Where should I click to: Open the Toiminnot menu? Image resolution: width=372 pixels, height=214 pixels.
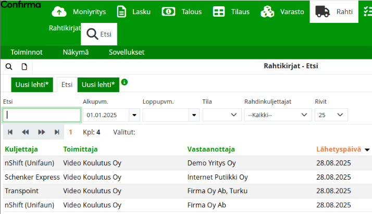(26, 52)
